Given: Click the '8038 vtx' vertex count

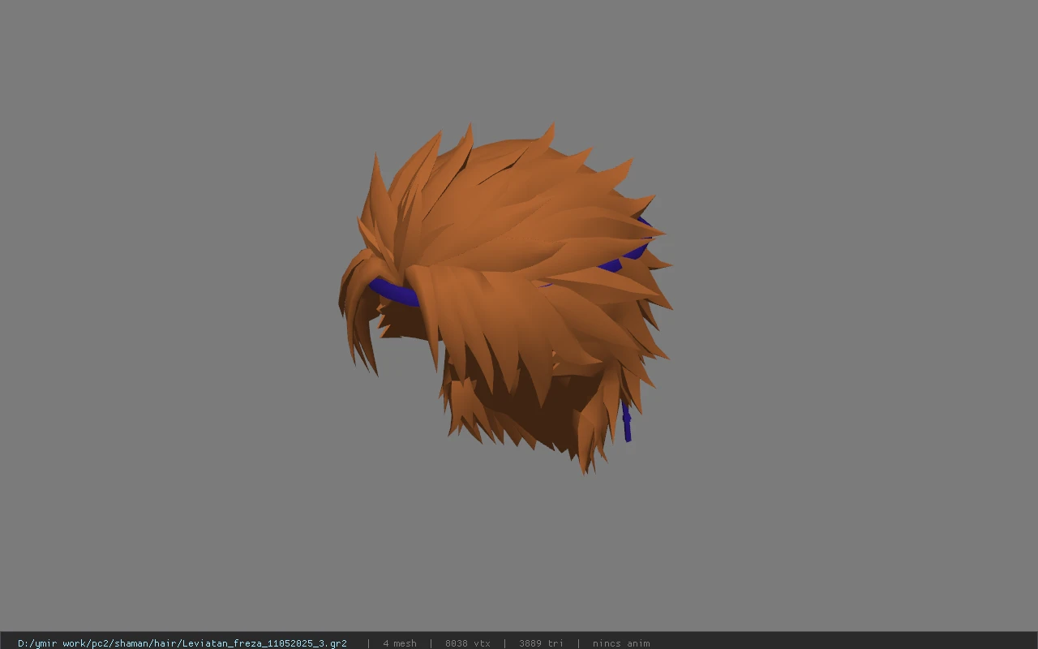Looking at the screenshot, I should point(468,643).
